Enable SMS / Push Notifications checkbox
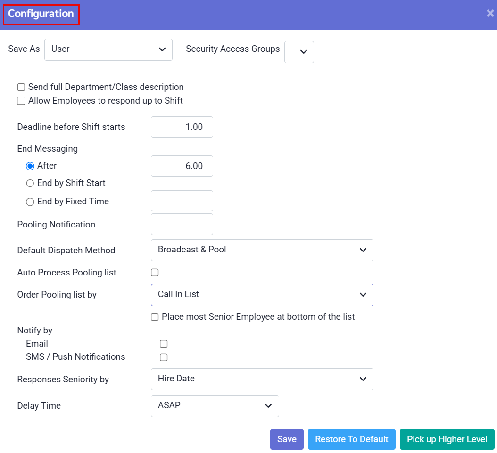The height and width of the screenshot is (453, 497). [164, 357]
